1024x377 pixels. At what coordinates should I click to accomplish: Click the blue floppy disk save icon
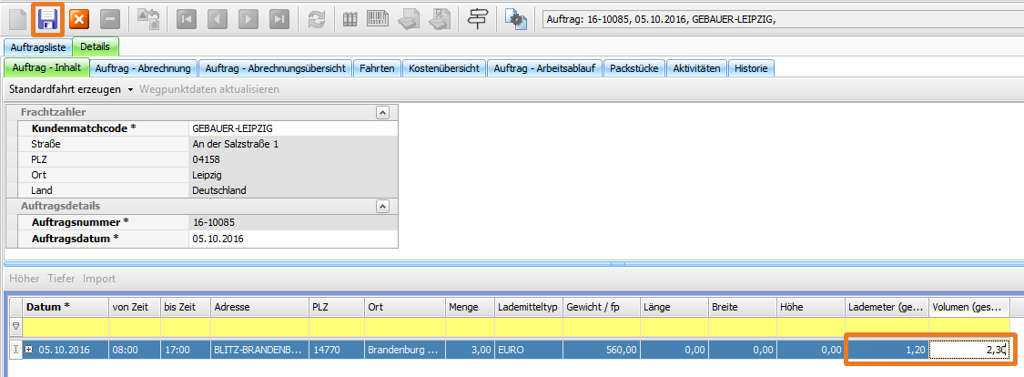click(47, 18)
